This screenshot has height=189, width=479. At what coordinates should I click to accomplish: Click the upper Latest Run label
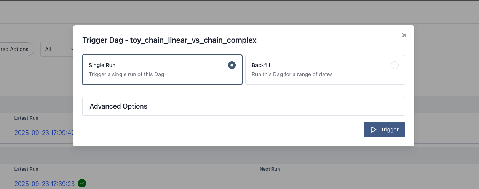(26, 118)
